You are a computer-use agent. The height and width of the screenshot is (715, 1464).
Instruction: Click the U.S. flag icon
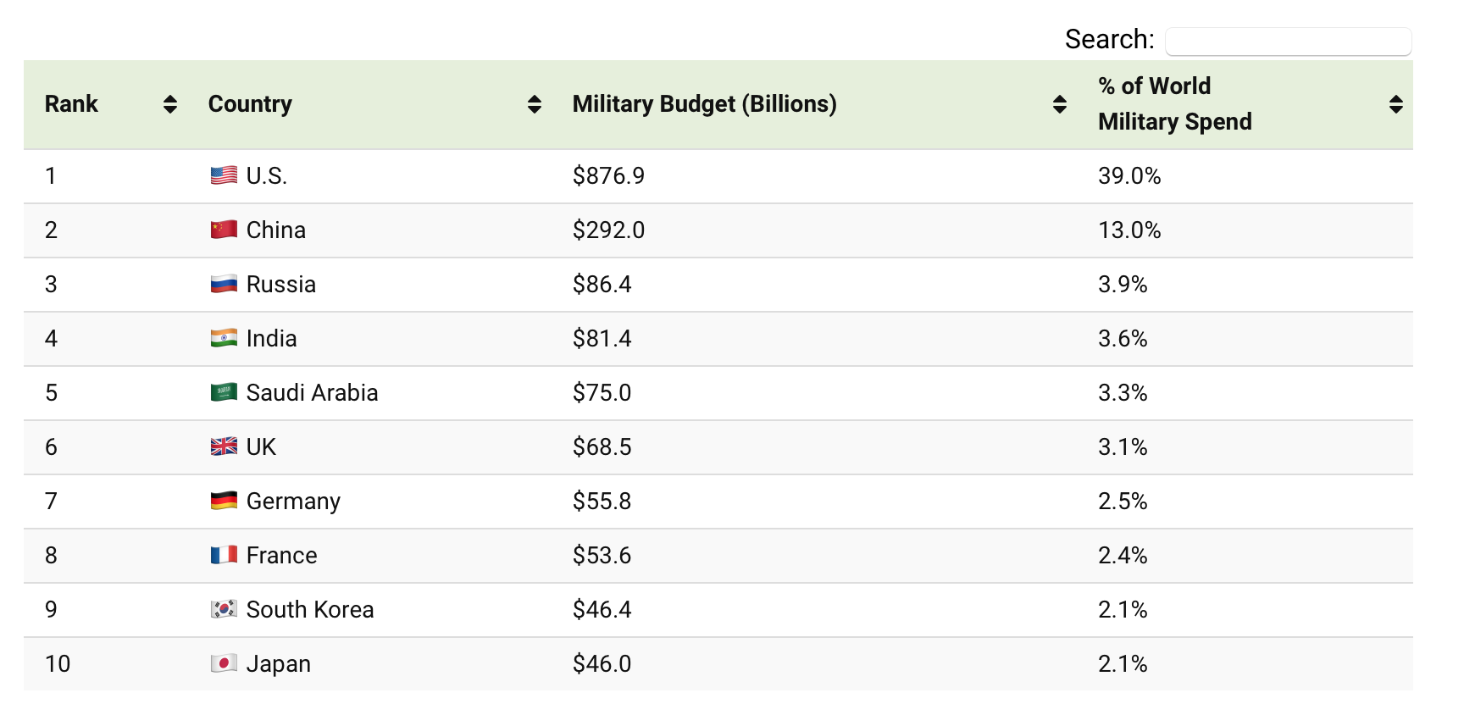[x=224, y=175]
